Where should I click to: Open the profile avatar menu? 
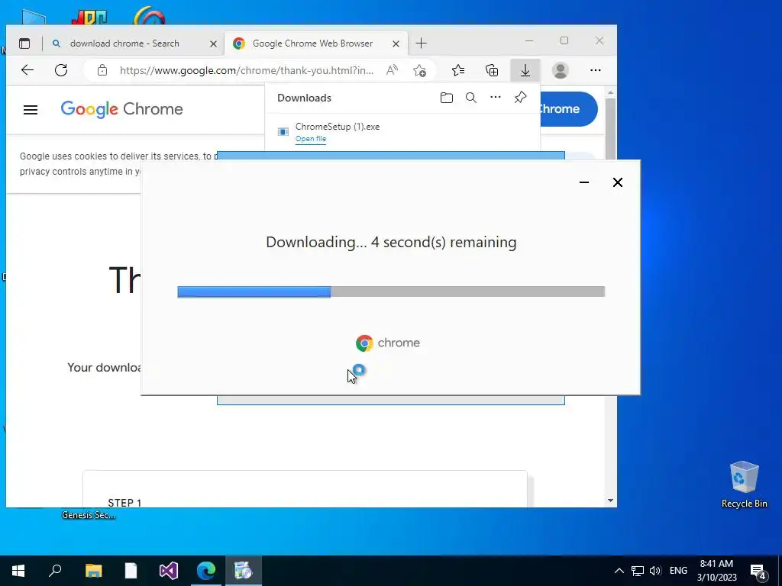561,70
